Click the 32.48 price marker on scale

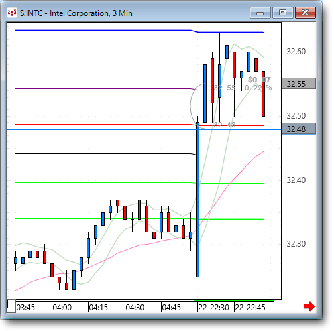coord(299,129)
